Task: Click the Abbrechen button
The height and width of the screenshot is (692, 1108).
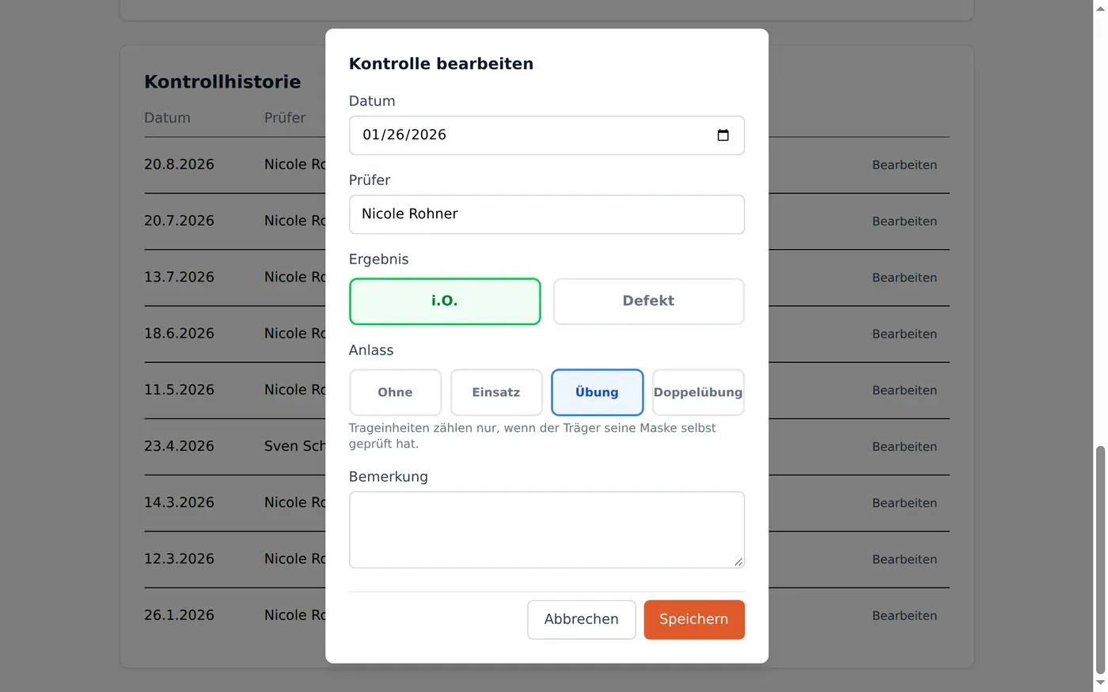Action: [582, 619]
